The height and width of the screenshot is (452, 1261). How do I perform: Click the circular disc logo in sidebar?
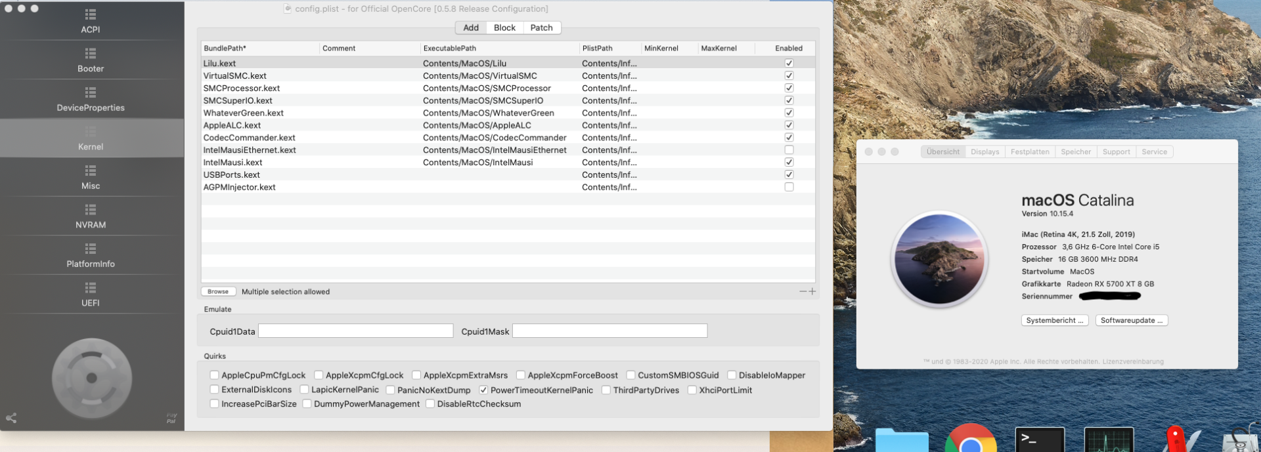click(92, 378)
